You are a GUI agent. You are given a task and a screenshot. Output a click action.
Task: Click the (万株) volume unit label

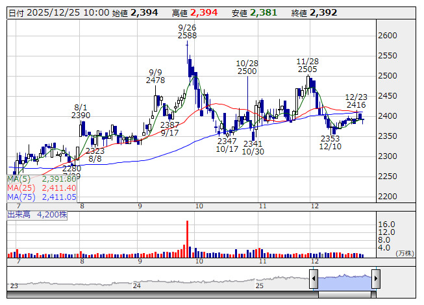click(405, 253)
